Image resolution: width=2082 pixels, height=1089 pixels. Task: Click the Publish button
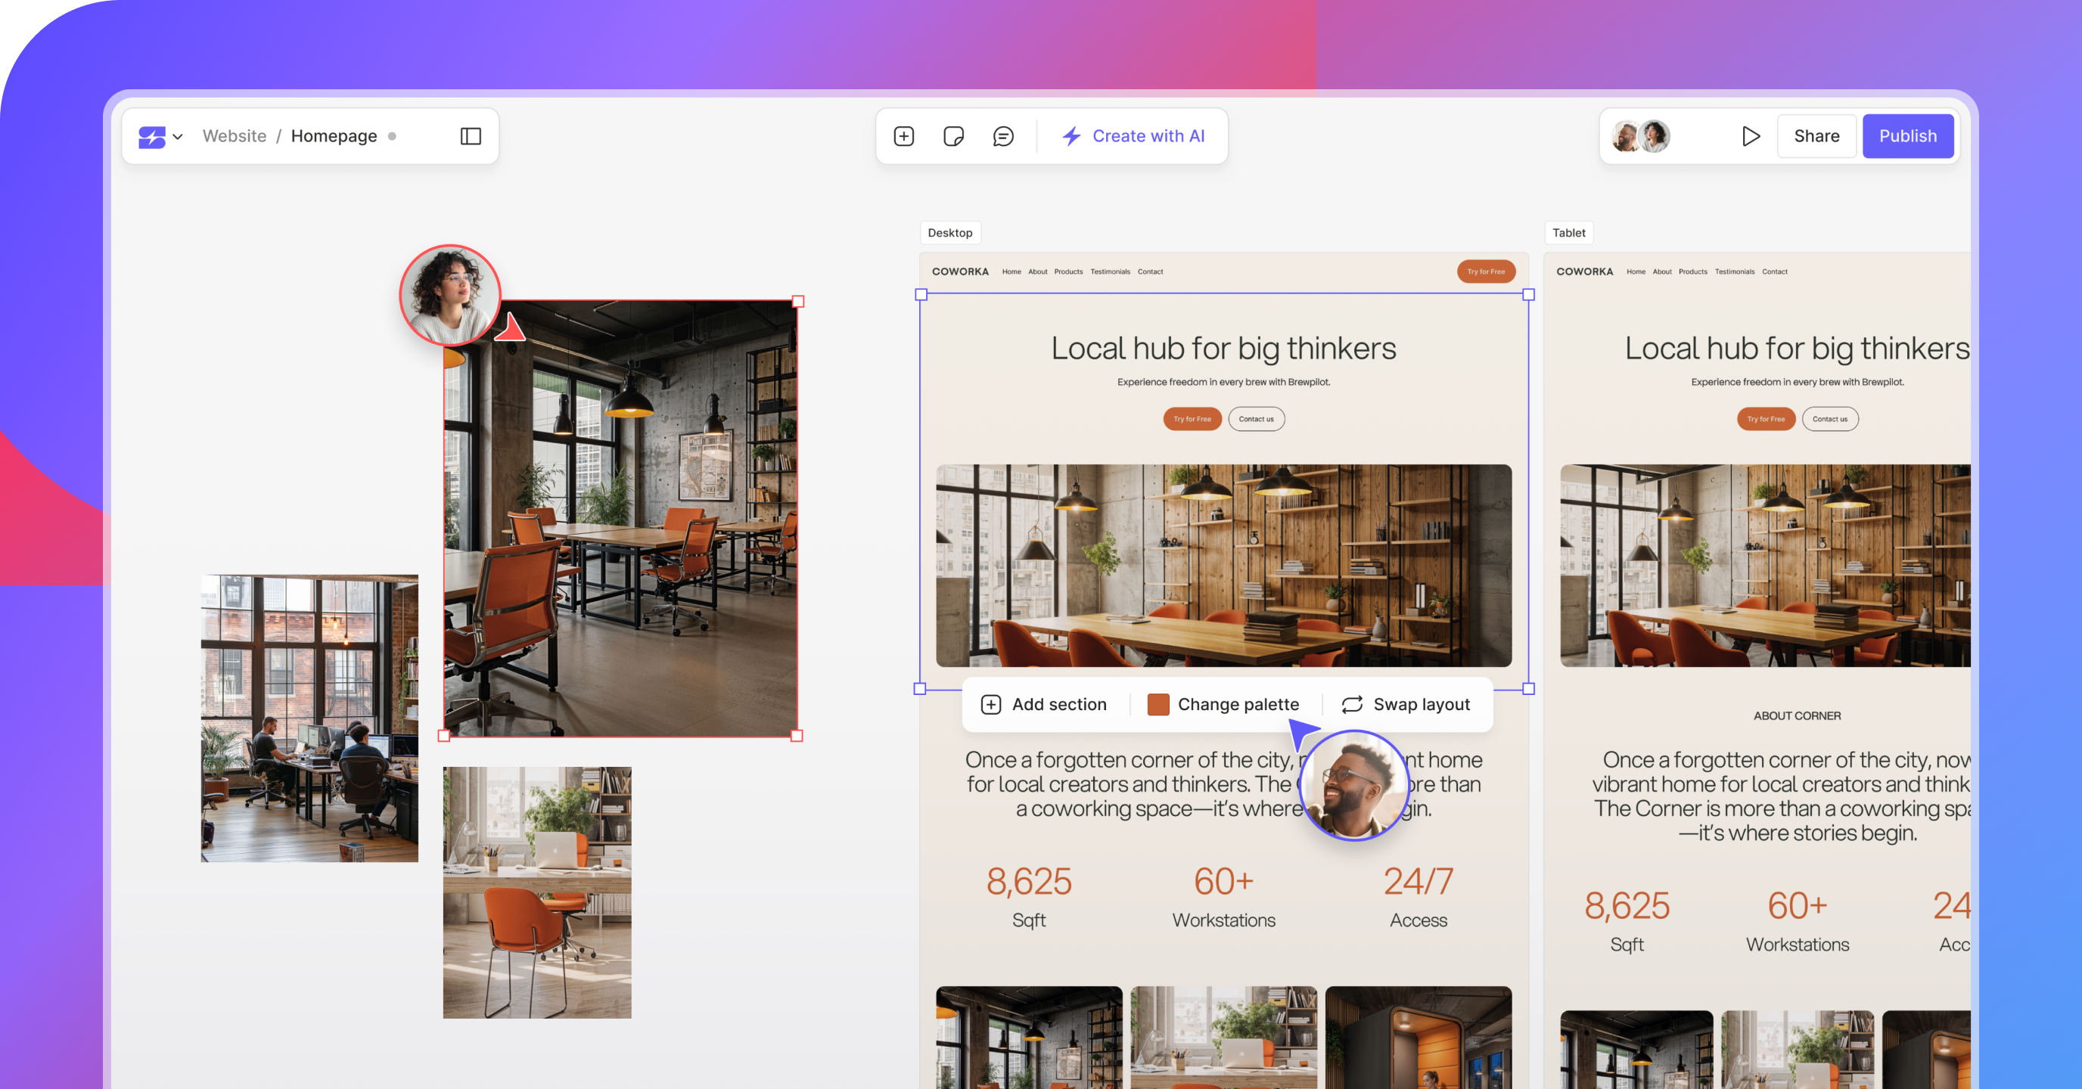tap(1907, 135)
